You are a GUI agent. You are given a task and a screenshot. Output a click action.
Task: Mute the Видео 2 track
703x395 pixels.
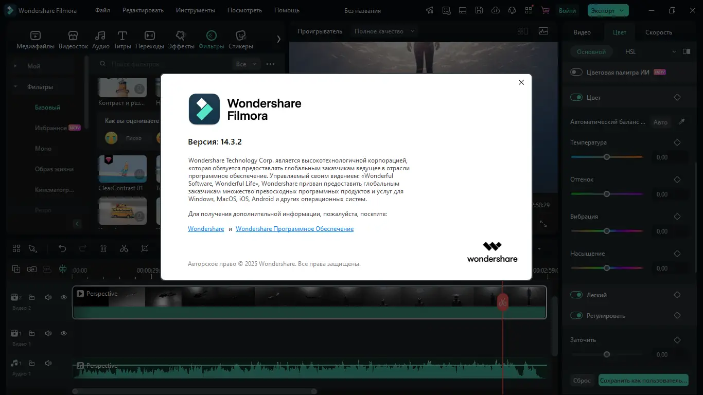48,297
